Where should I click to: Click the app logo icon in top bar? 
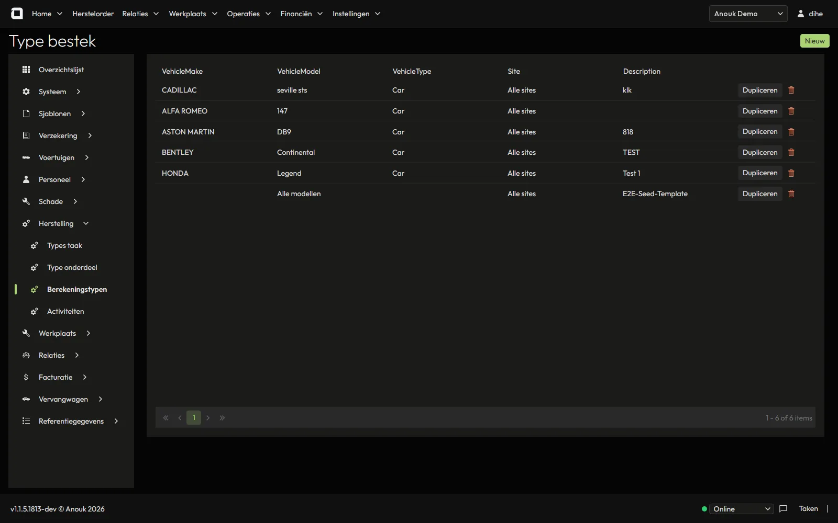(x=17, y=14)
